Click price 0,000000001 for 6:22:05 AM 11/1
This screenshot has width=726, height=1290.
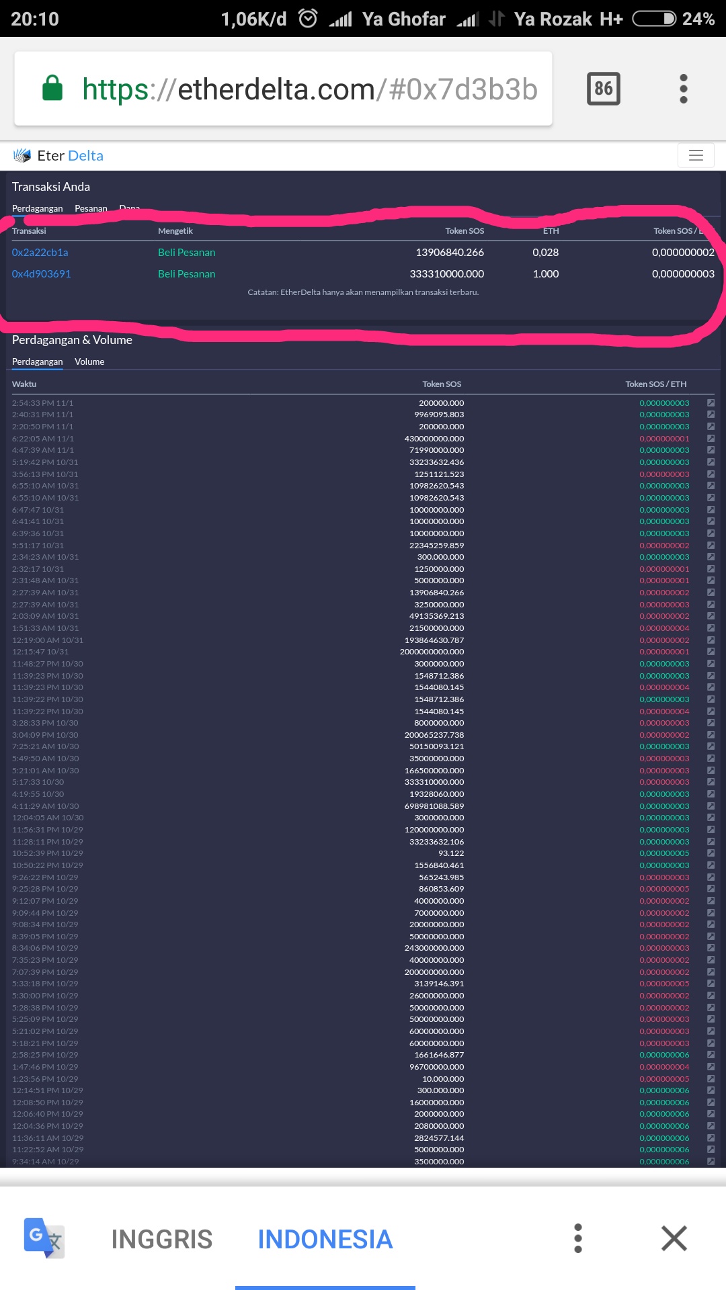[x=664, y=439]
